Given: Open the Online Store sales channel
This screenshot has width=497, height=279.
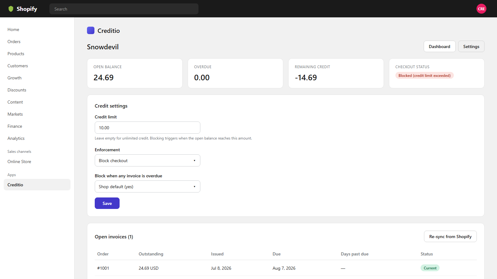Looking at the screenshot, I should [19, 162].
